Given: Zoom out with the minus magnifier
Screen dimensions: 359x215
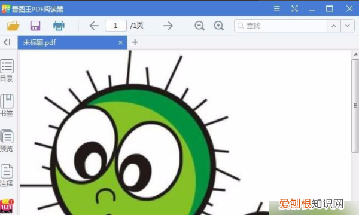Looking at the screenshot, I should (x=199, y=26).
